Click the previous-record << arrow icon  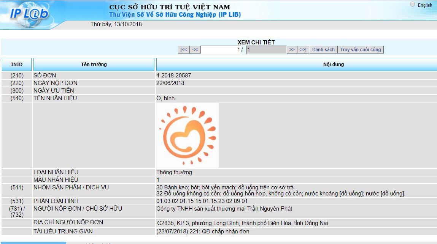194,49
